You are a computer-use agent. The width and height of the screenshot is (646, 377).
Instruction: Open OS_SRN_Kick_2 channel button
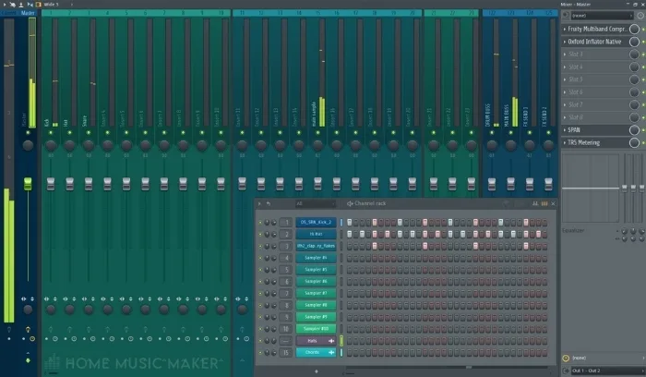(316, 223)
